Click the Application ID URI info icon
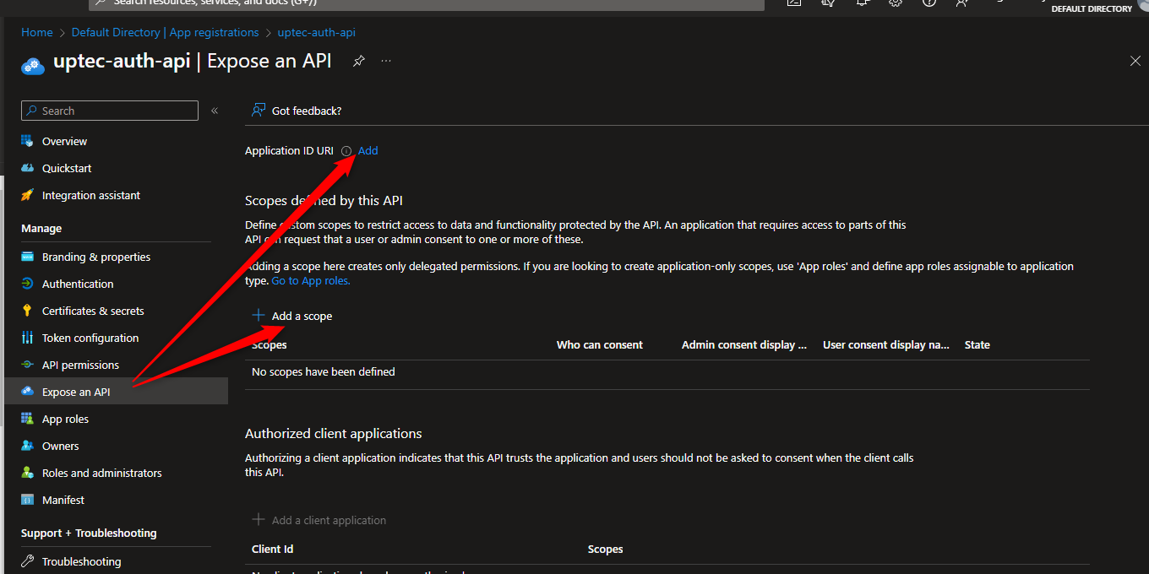 coord(346,151)
